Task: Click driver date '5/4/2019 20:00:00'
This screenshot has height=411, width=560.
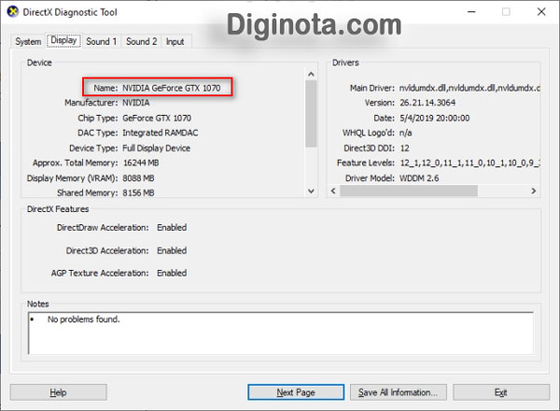Action: (x=435, y=118)
